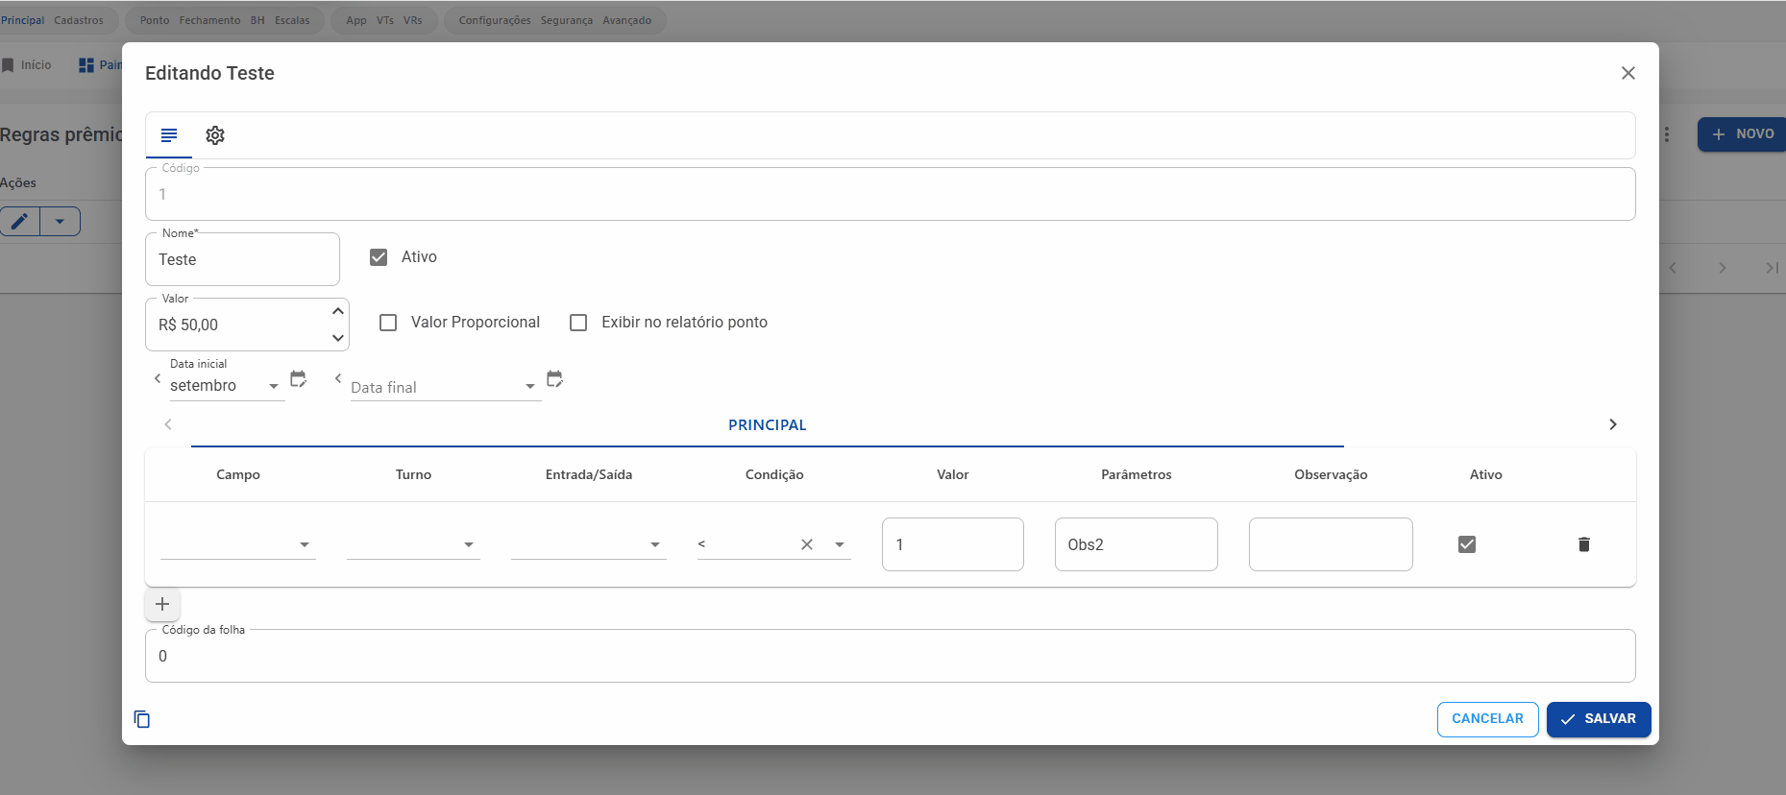Open the BH menu
The height and width of the screenshot is (795, 1786).
[x=257, y=20]
